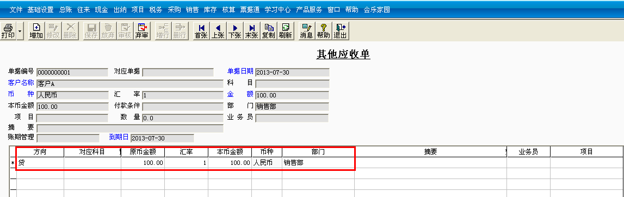
Task: Click the 币种 field showing 人民币
Action: coord(72,96)
